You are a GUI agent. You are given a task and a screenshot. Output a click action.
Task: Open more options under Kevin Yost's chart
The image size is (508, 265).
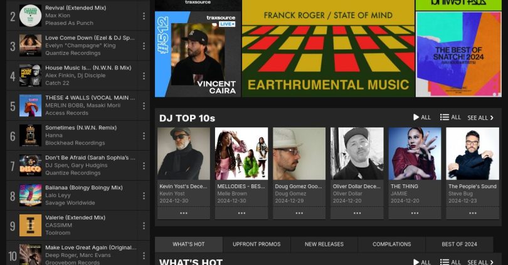[x=183, y=213]
